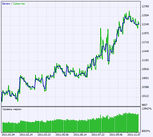Image resolution: width=153 pixels, height=137 pixels.
Task: Click the 2011.05.06 date label
Action: click(x=62, y=135)
